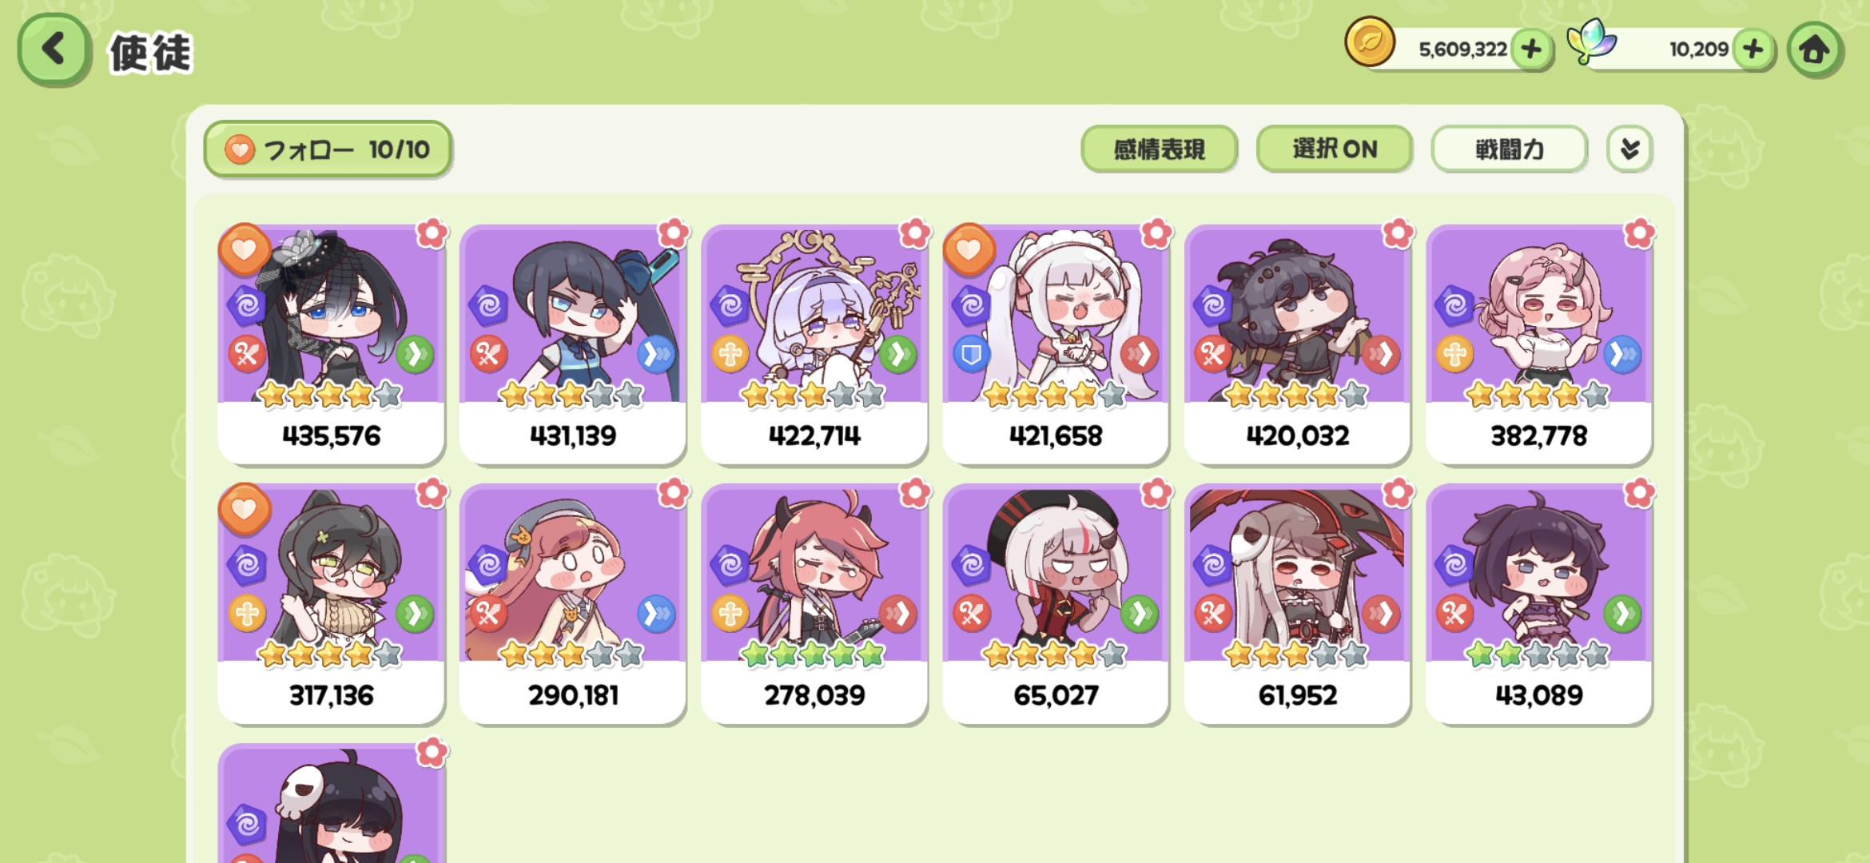Tap star rating on 278,039 card
The height and width of the screenshot is (863, 1870).
(814, 654)
